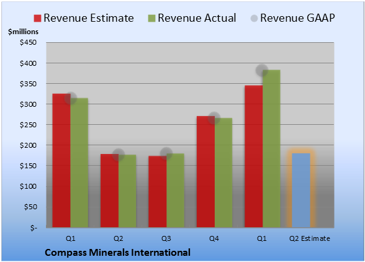Select the red Q2 revenue estimate bar
Screen dimensions: 365x262
coord(109,191)
